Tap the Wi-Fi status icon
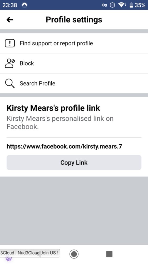Image resolution: width=148 pixels, height=264 pixels. [122, 5]
